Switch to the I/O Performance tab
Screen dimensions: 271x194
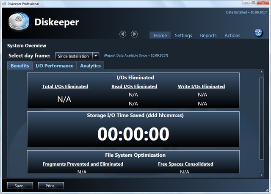tap(55, 66)
